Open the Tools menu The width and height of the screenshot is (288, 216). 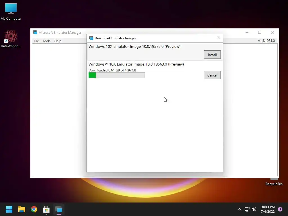(46, 41)
